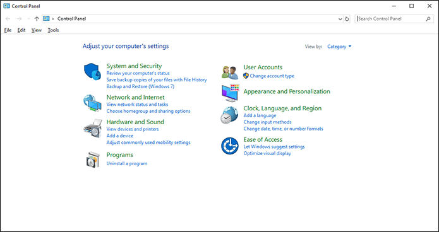Click the Control Panel title bar icon
439x232 pixels.
pyautogui.click(x=6, y=6)
